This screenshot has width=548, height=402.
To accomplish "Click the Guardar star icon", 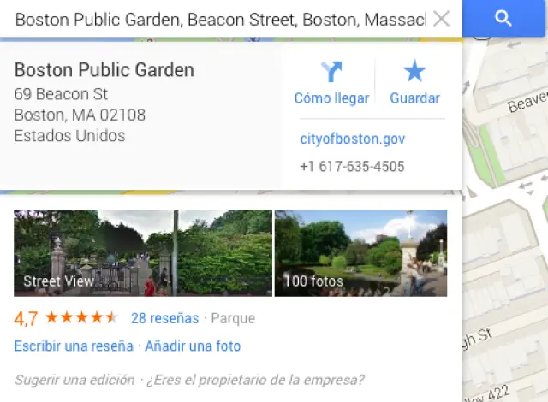I will pyautogui.click(x=414, y=71).
